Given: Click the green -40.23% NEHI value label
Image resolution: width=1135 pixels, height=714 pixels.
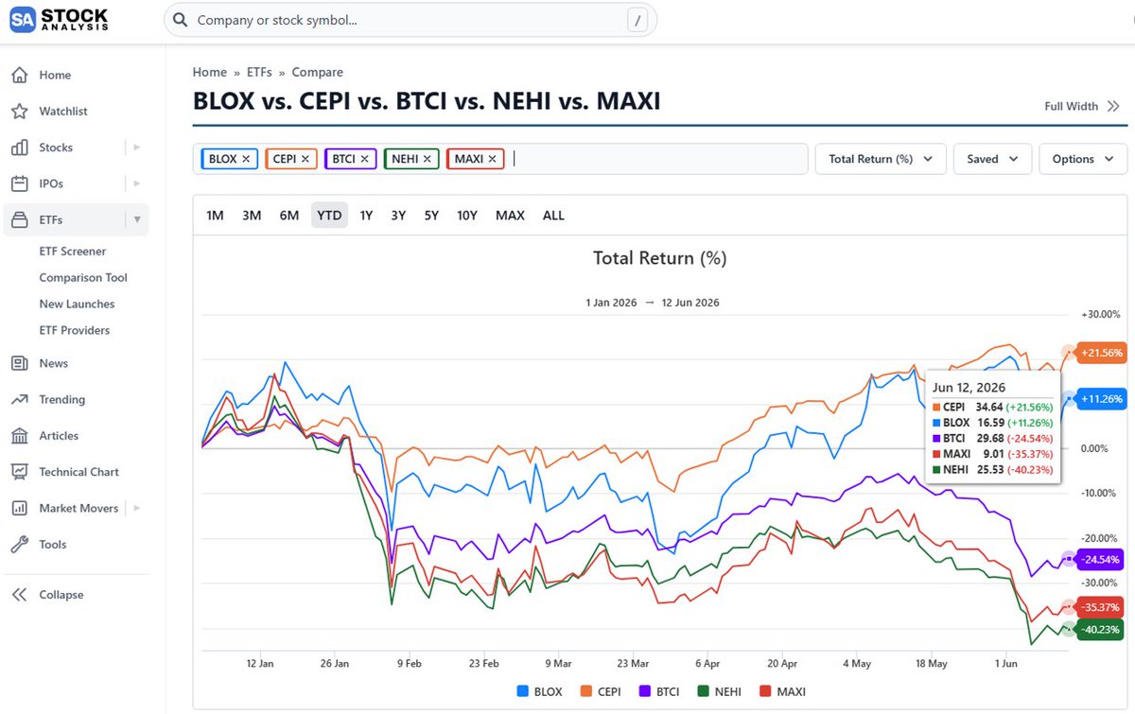Looking at the screenshot, I should click(x=1099, y=630).
